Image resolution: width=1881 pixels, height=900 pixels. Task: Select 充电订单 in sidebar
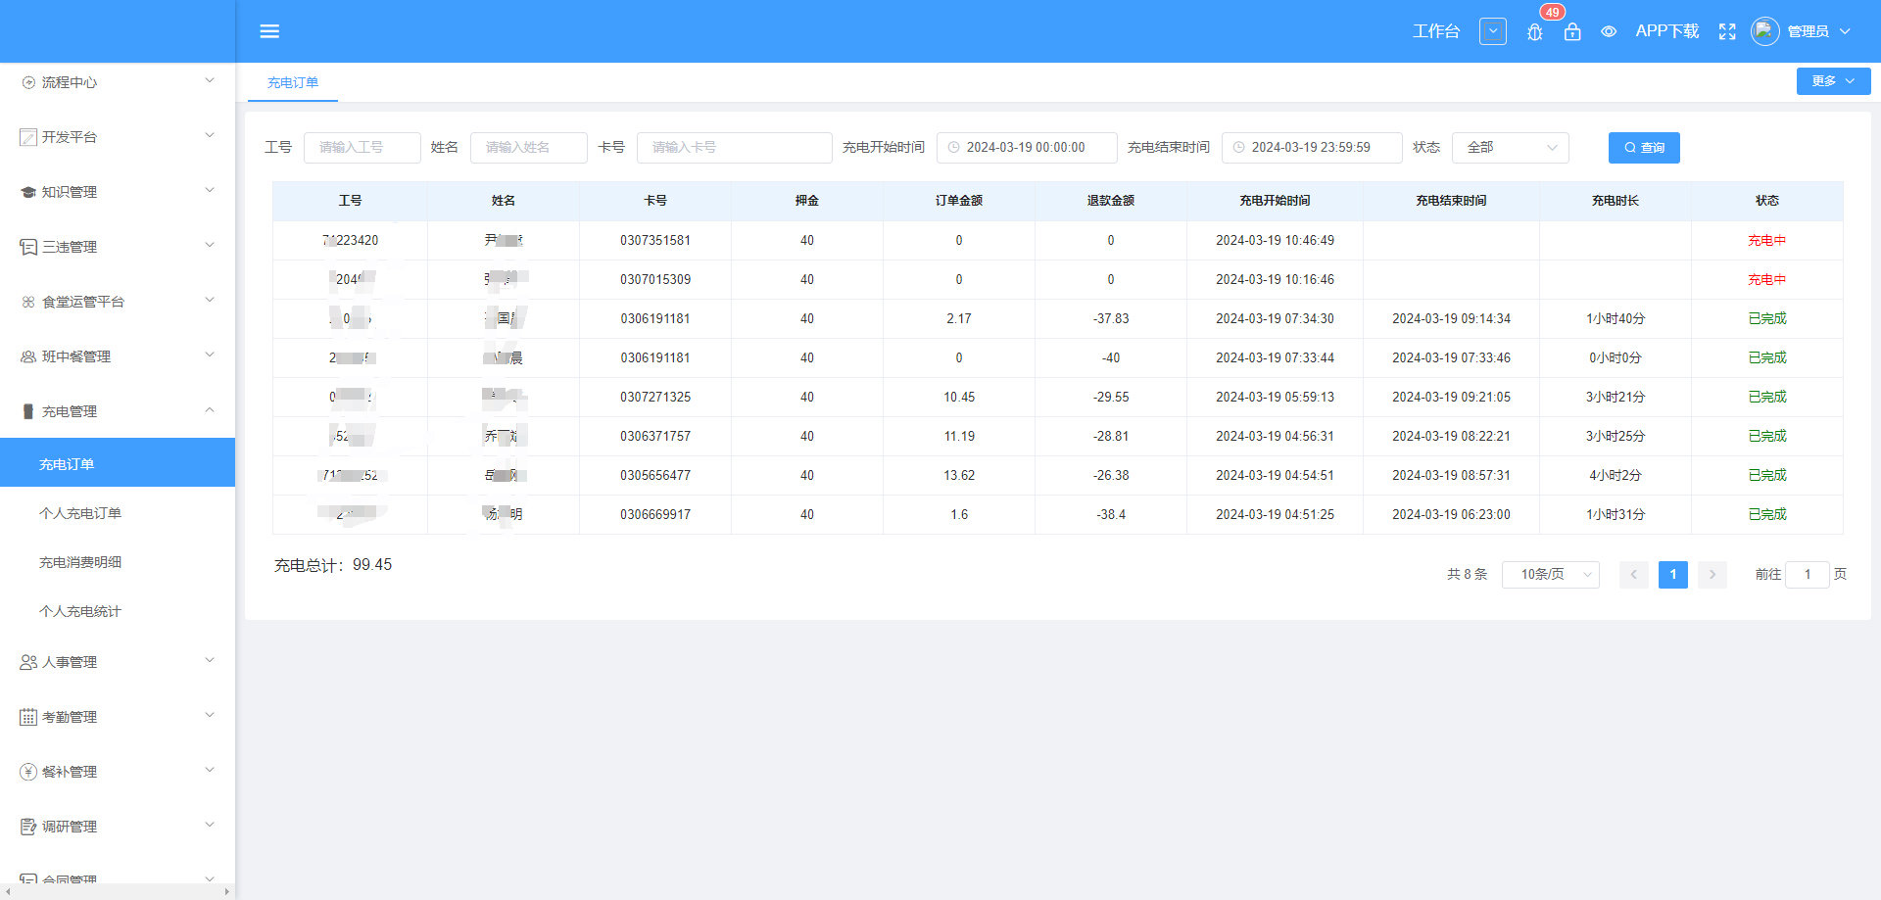coord(118,463)
